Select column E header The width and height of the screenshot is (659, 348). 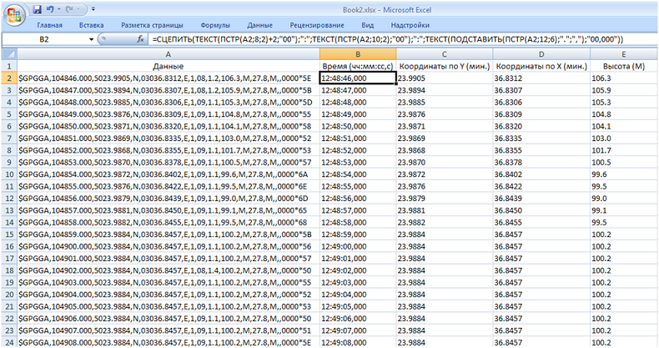tap(624, 54)
